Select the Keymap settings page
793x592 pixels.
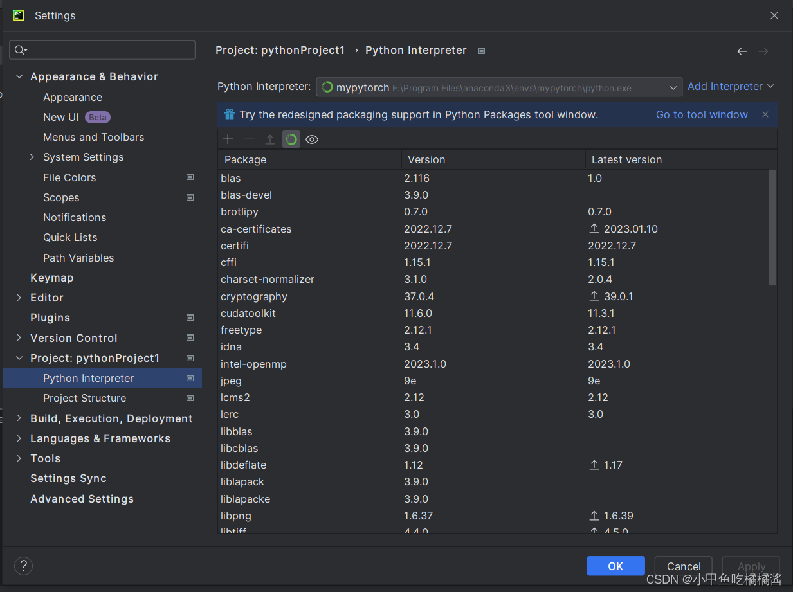(x=52, y=278)
